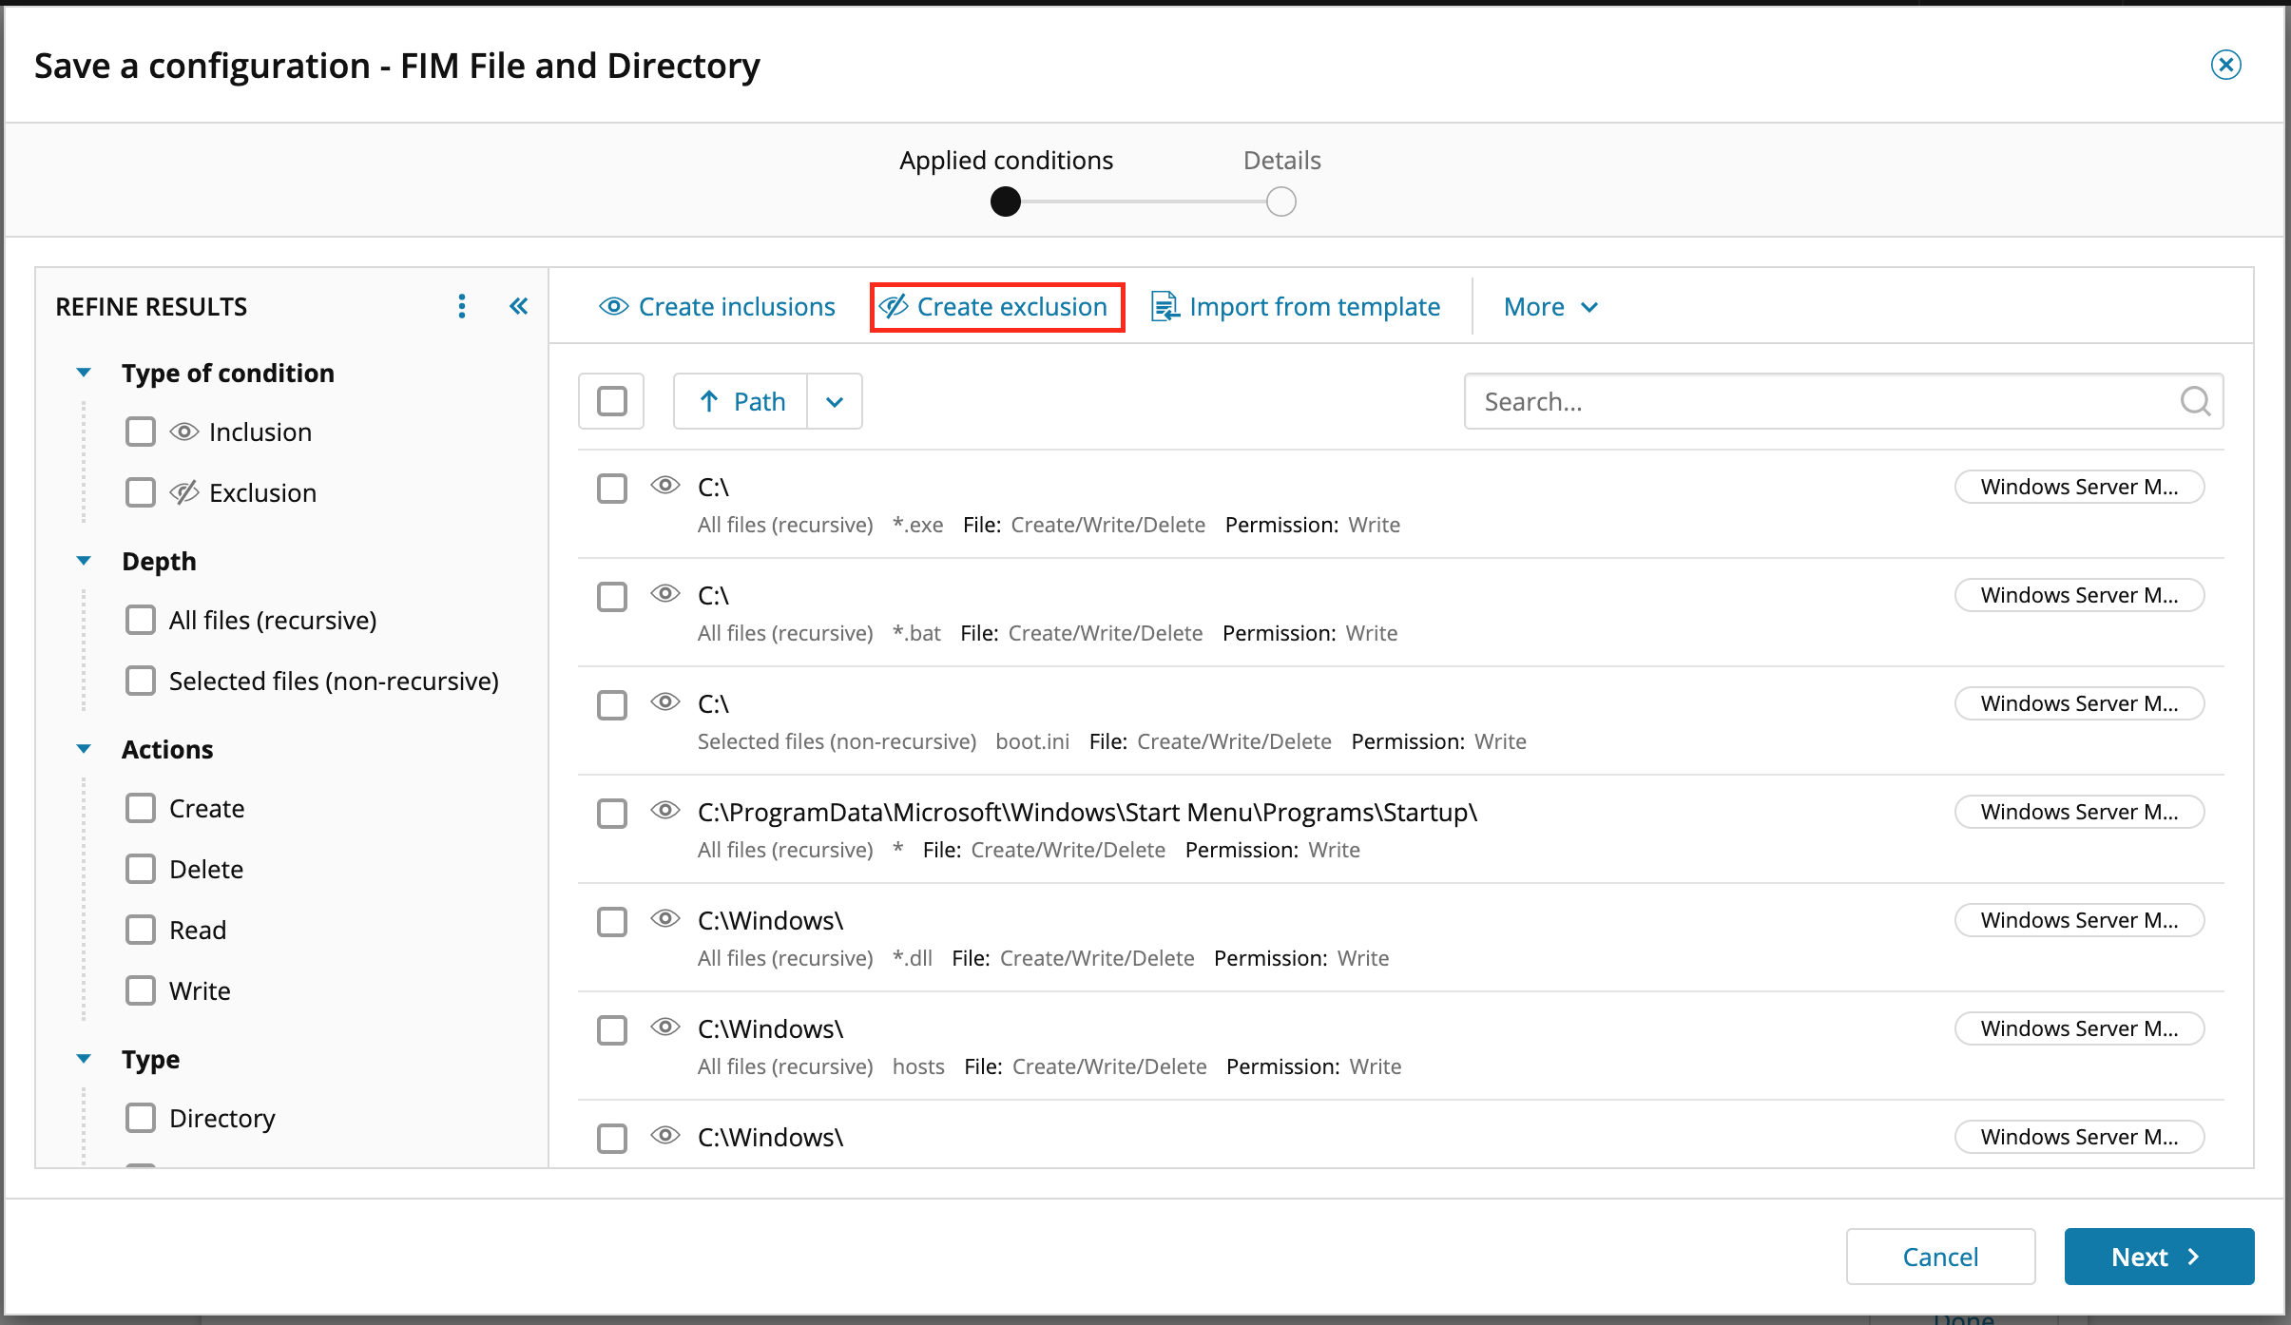Click the search magnifier icon
2291x1325 pixels.
pyautogui.click(x=2194, y=401)
